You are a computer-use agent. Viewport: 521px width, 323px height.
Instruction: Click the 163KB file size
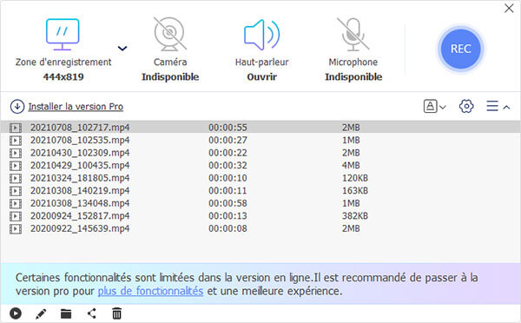[355, 190]
